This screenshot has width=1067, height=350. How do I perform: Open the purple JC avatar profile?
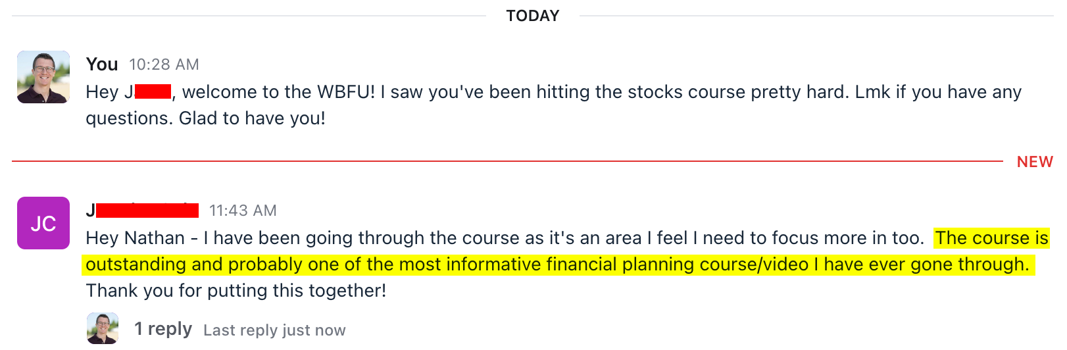[43, 223]
